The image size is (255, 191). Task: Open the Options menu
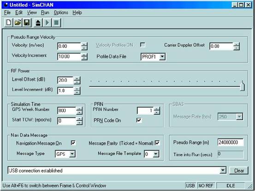pos(61,12)
